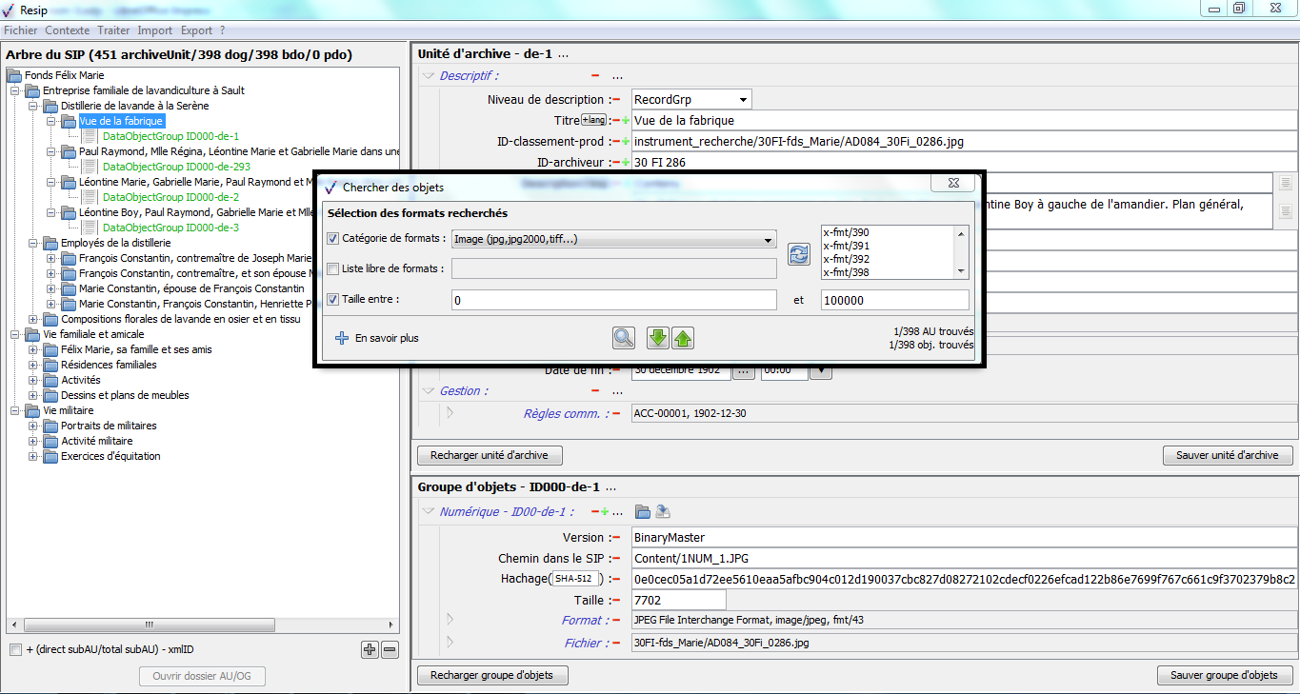The image size is (1300, 694).
Task: Click the blue plus icon beside En savoir plus
Action: click(x=342, y=338)
